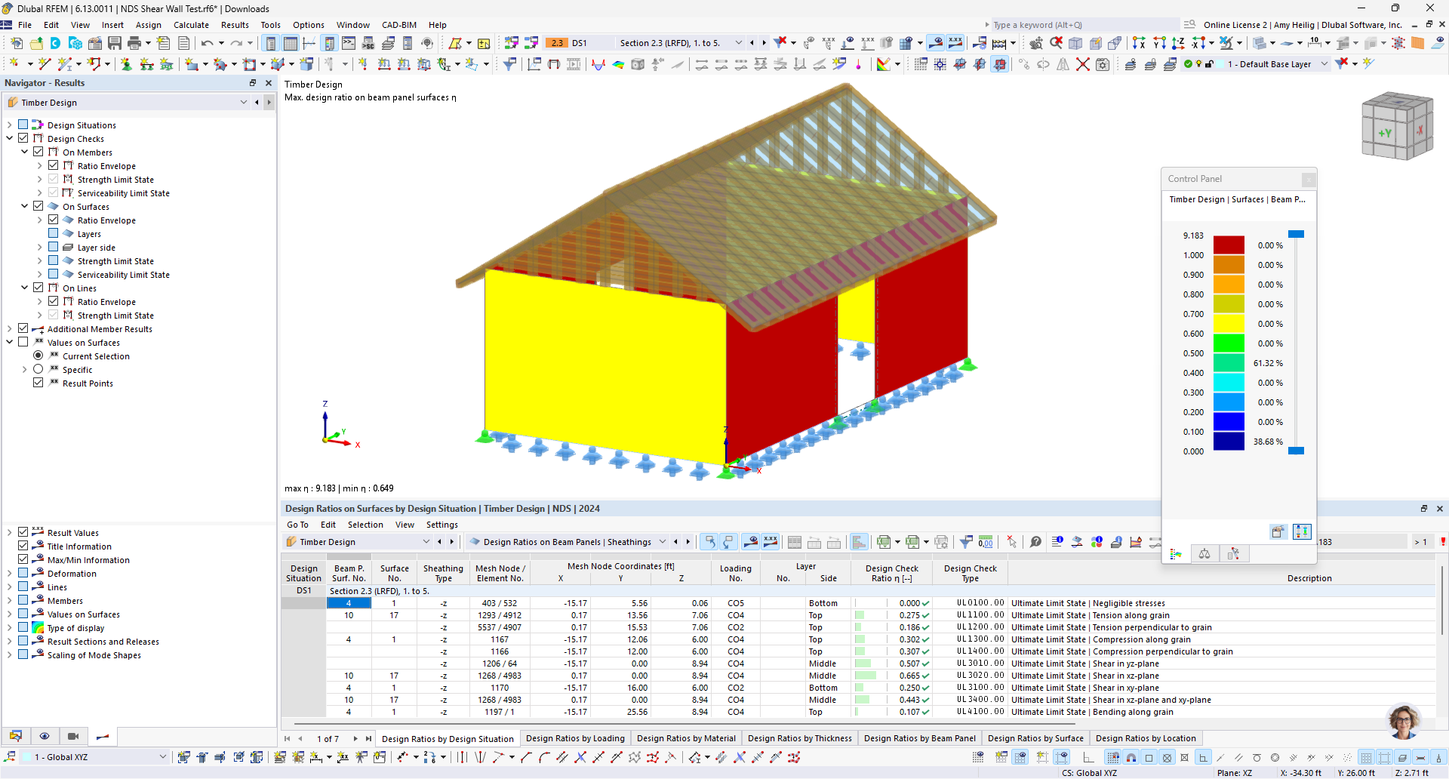Screen dimensions: 1449x779
Task: Select the navigator panel icon on toolbar
Action: click(270, 43)
